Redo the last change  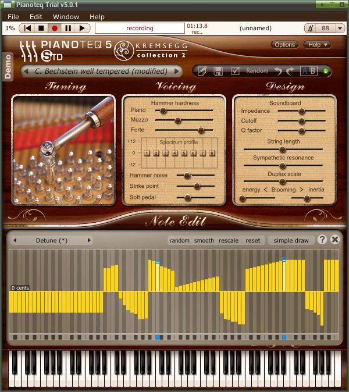point(290,72)
